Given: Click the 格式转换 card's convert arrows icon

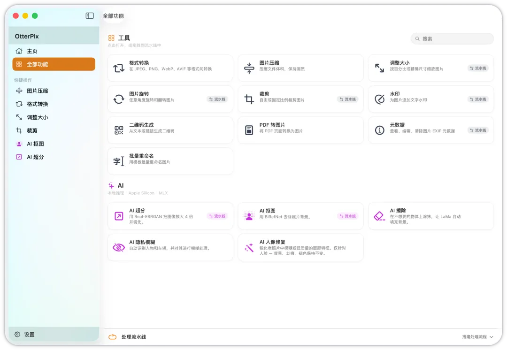Looking at the screenshot, I should click(119, 68).
